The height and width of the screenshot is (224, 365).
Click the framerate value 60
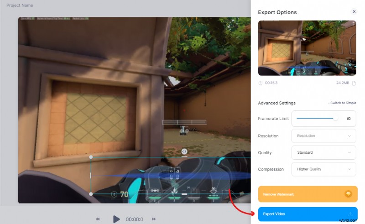(x=349, y=119)
